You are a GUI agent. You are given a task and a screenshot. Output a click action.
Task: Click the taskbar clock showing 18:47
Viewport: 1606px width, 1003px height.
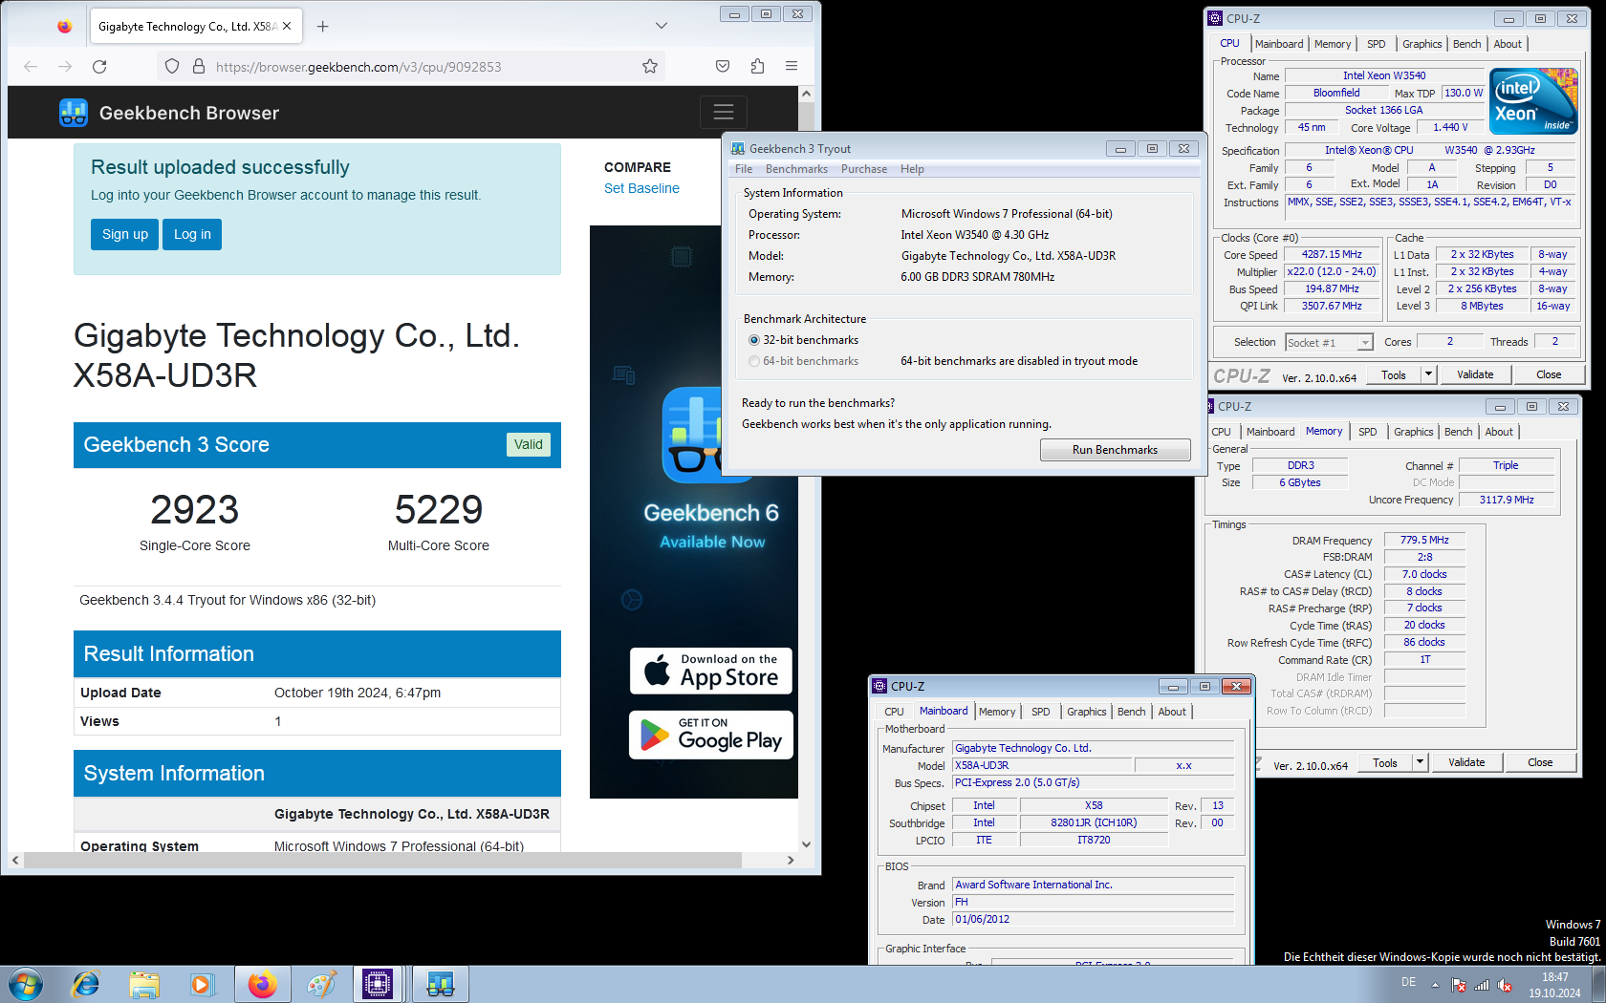[x=1554, y=985]
